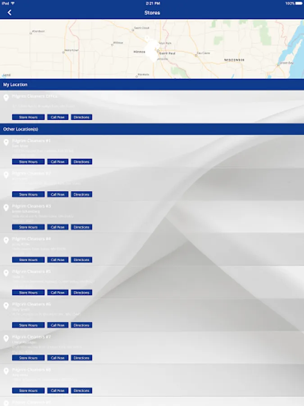This screenshot has height=406, width=304.
Task: Get Directions to Pilgrim Cleaners #4
Action: (82, 260)
